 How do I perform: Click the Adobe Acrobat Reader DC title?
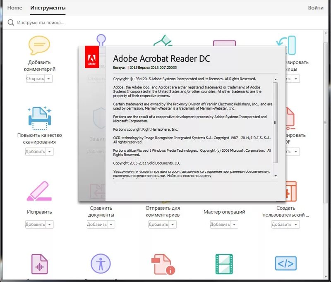161,59
